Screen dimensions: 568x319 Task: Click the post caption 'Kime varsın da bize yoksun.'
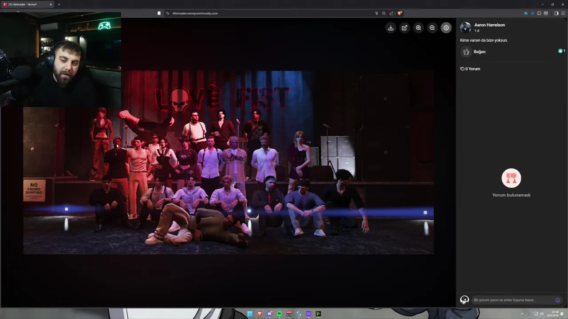point(484,40)
